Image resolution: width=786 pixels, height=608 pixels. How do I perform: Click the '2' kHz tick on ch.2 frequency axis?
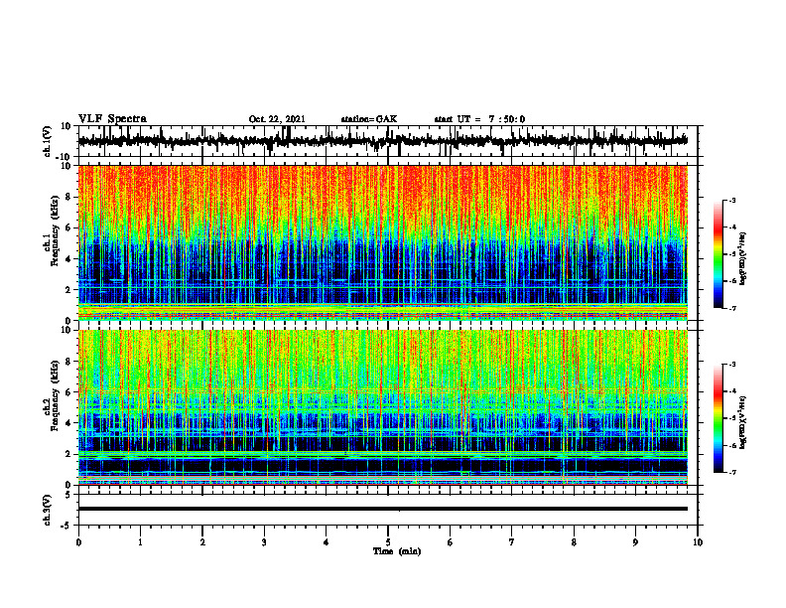(x=68, y=454)
